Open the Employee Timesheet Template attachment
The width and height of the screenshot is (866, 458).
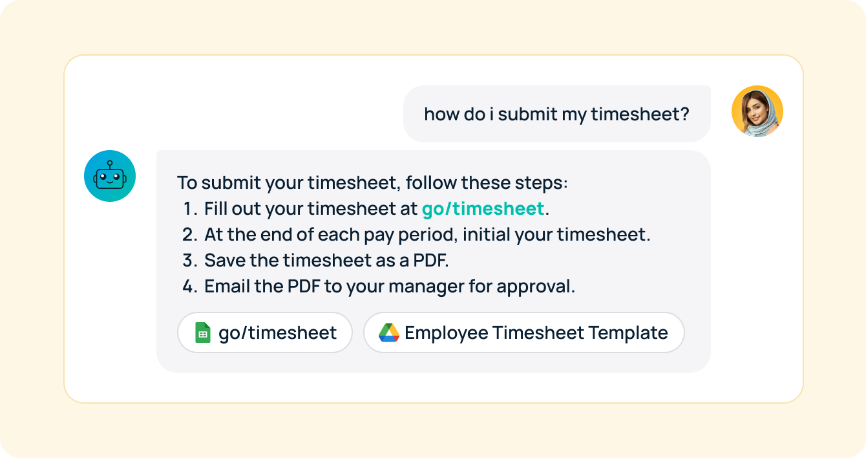click(x=523, y=332)
